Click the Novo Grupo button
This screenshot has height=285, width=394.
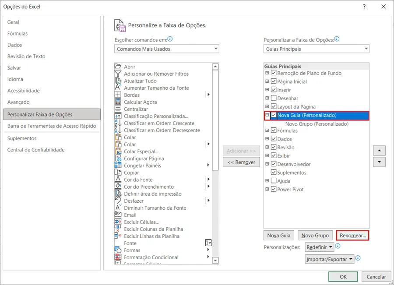(x=315, y=236)
